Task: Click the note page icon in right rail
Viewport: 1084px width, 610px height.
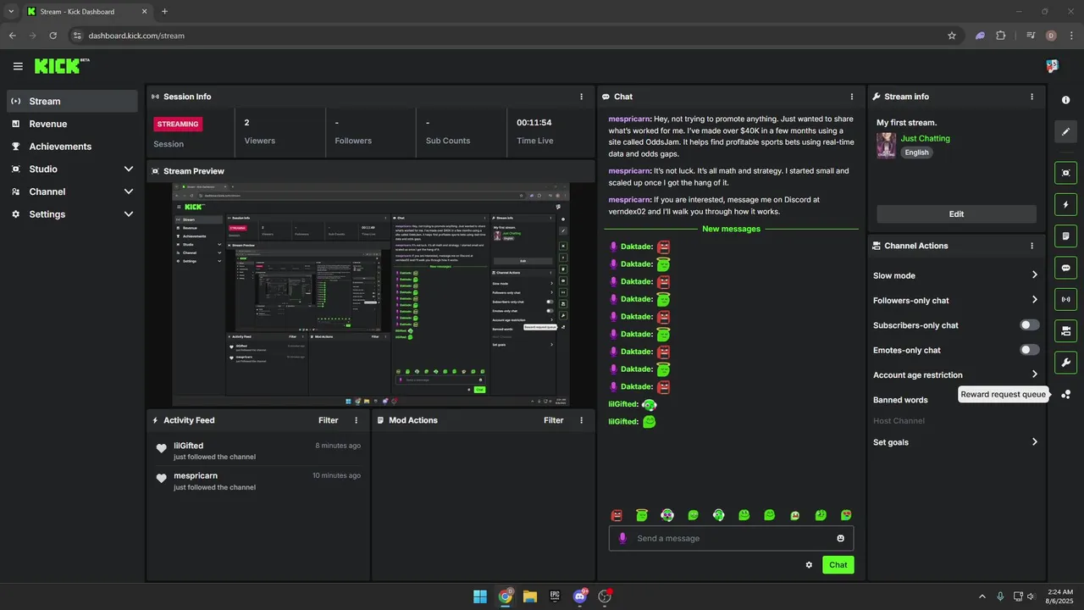Action: 1065,236
